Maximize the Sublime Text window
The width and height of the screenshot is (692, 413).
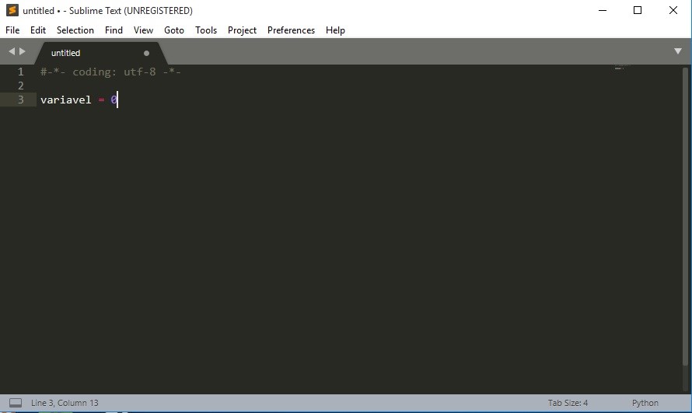coord(638,10)
